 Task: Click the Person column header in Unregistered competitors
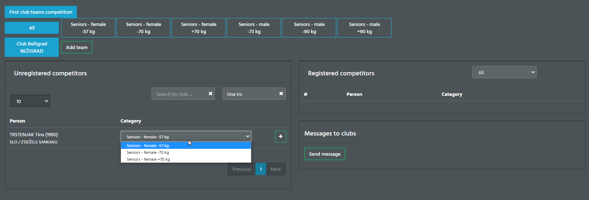point(17,121)
